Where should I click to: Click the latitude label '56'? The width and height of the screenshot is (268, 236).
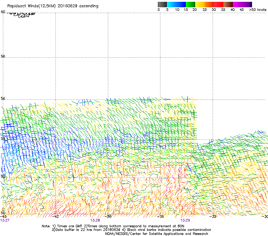pos(3,98)
